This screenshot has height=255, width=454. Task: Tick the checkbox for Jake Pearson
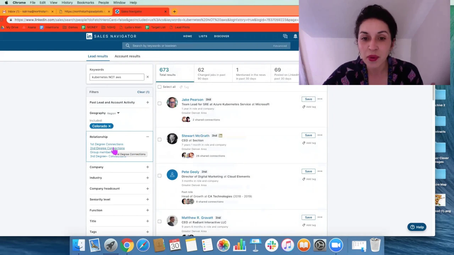(x=160, y=103)
